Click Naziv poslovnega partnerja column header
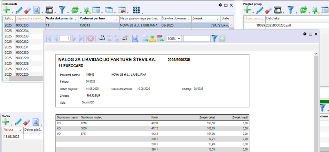The width and height of the screenshot is (329, 152). pyautogui.click(x=140, y=18)
